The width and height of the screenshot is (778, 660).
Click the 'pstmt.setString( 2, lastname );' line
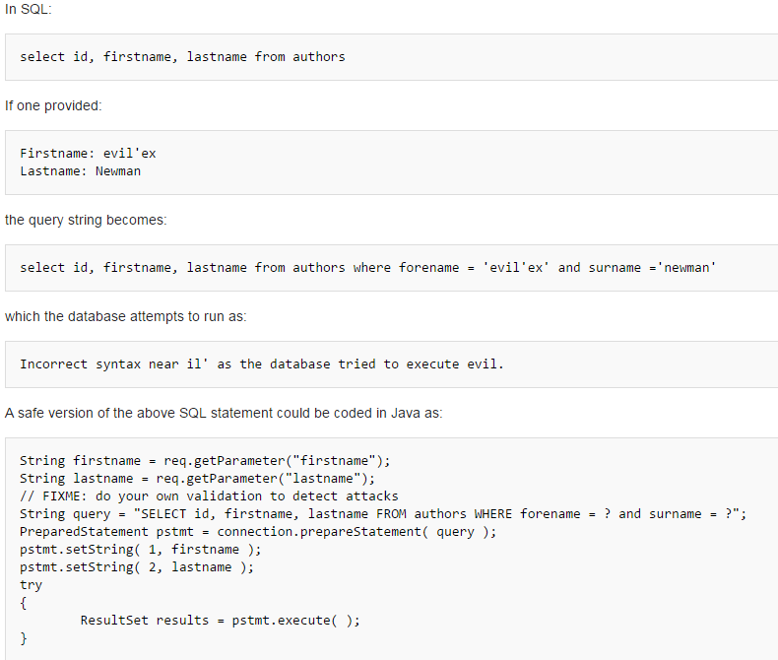(x=137, y=567)
